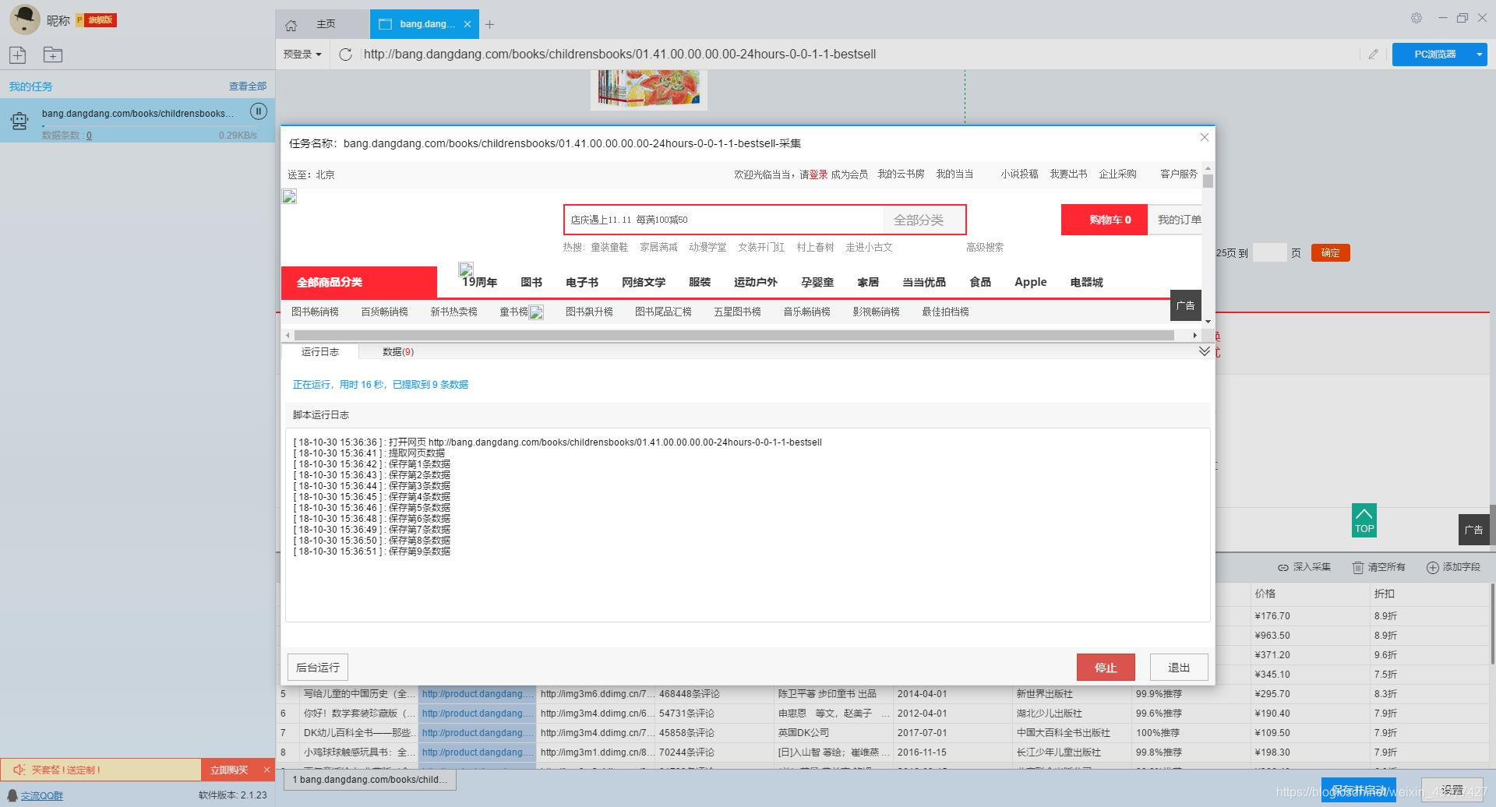Viewport: 1496px width, 807px height.
Task: Click 清空所有 trash button
Action: [1378, 567]
